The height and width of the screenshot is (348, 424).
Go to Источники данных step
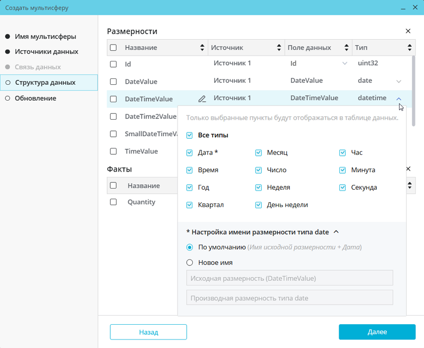46,52
